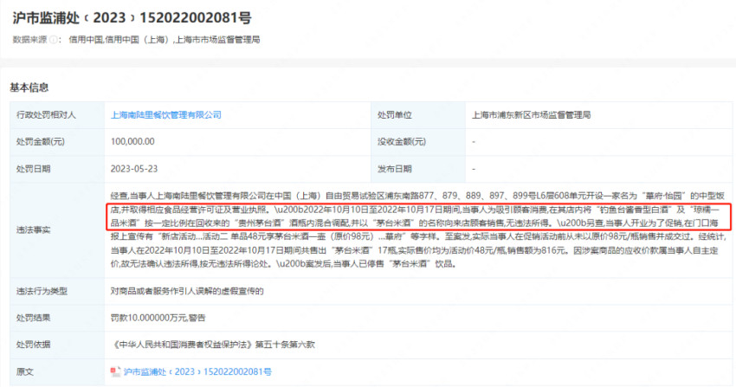
Task: Click the 处罚日期 value 2023-05-23
Action: coord(133,167)
